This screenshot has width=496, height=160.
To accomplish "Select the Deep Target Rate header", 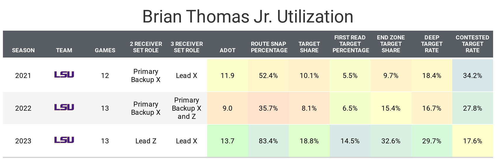I will [x=432, y=44].
